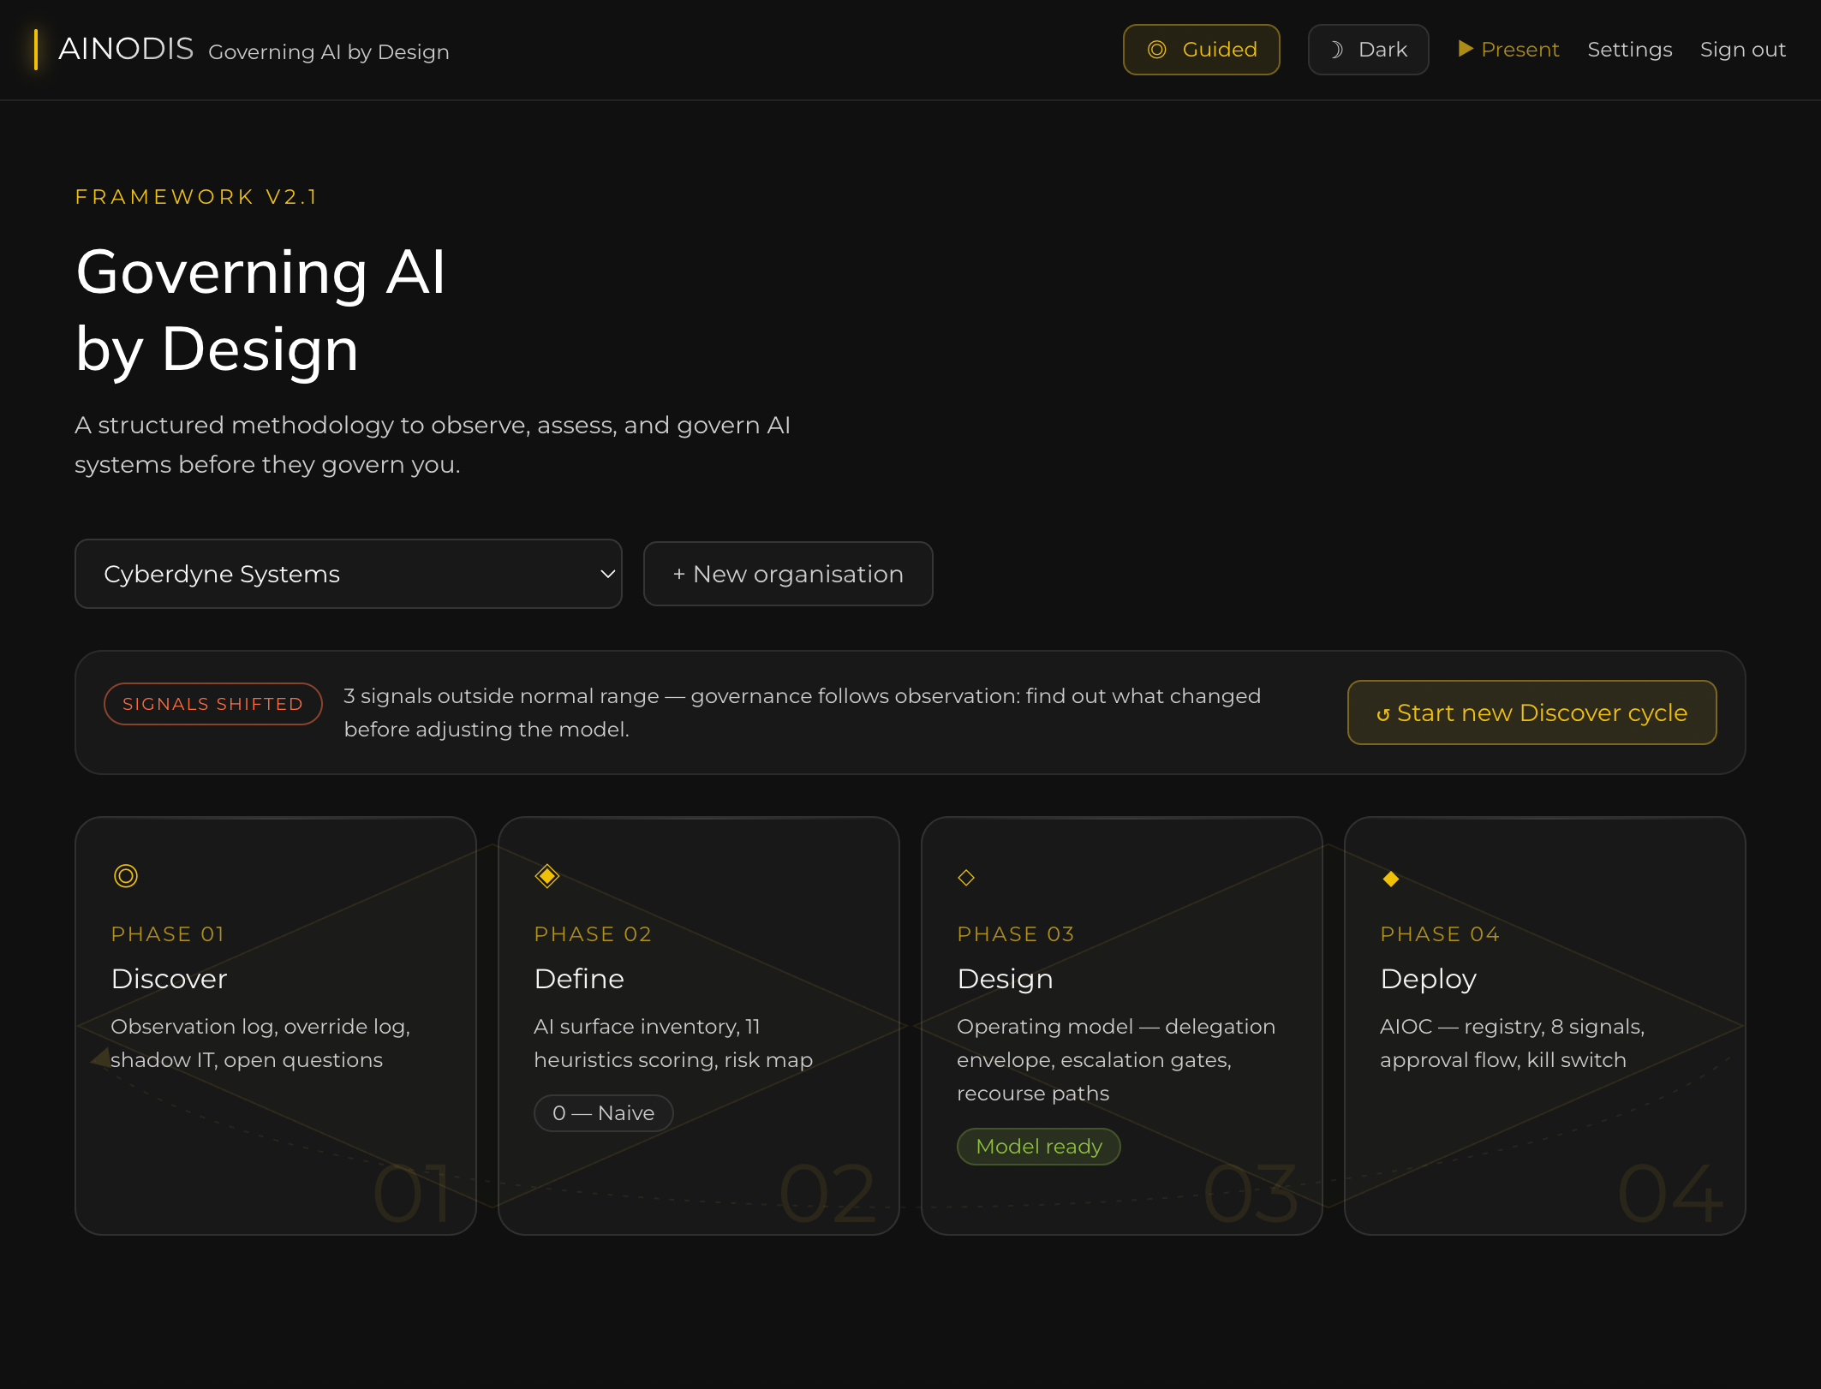The width and height of the screenshot is (1821, 1389).
Task: Click the 'PHASE 04' label
Action: (x=1440, y=934)
